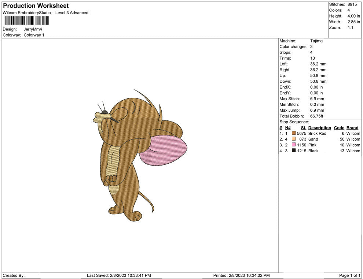Click the 'Color changes:' label

(293, 47)
